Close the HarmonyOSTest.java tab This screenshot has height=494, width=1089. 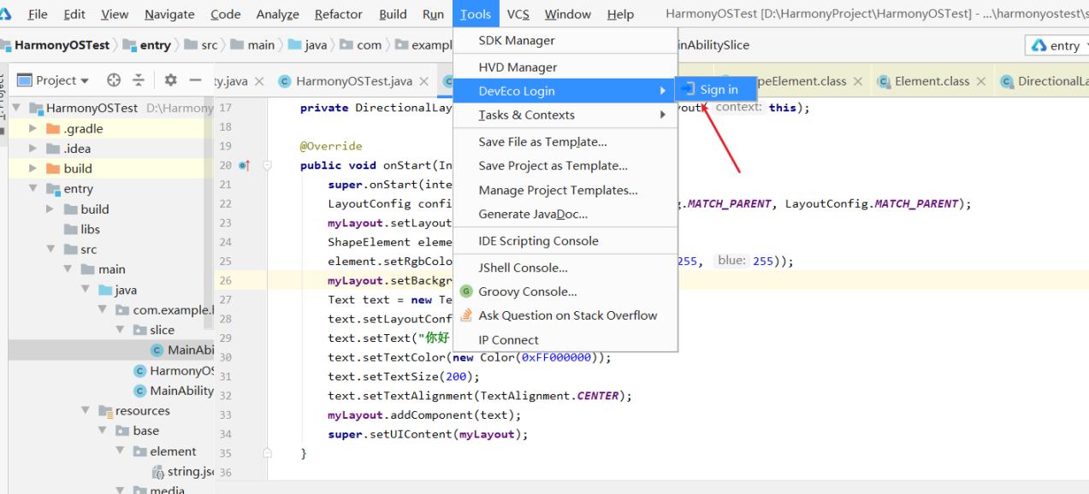[x=424, y=81]
